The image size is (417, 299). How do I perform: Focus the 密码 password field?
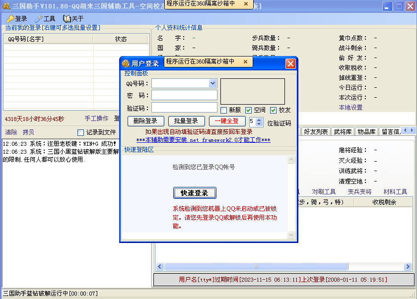(184, 95)
